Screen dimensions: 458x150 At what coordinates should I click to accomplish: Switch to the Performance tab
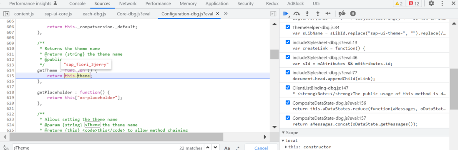click(x=158, y=3)
